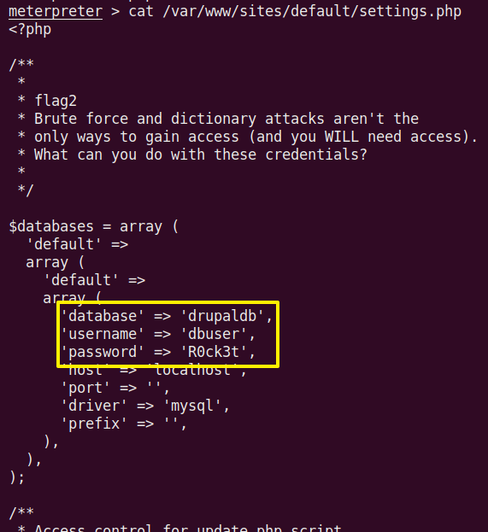The height and width of the screenshot is (532, 488).
Task: Click the 'cat' command in the prompt
Action: point(141,12)
